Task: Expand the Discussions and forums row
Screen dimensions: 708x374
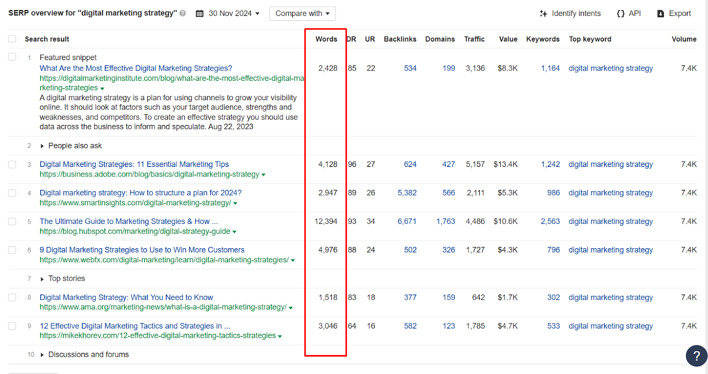Action: click(x=42, y=355)
